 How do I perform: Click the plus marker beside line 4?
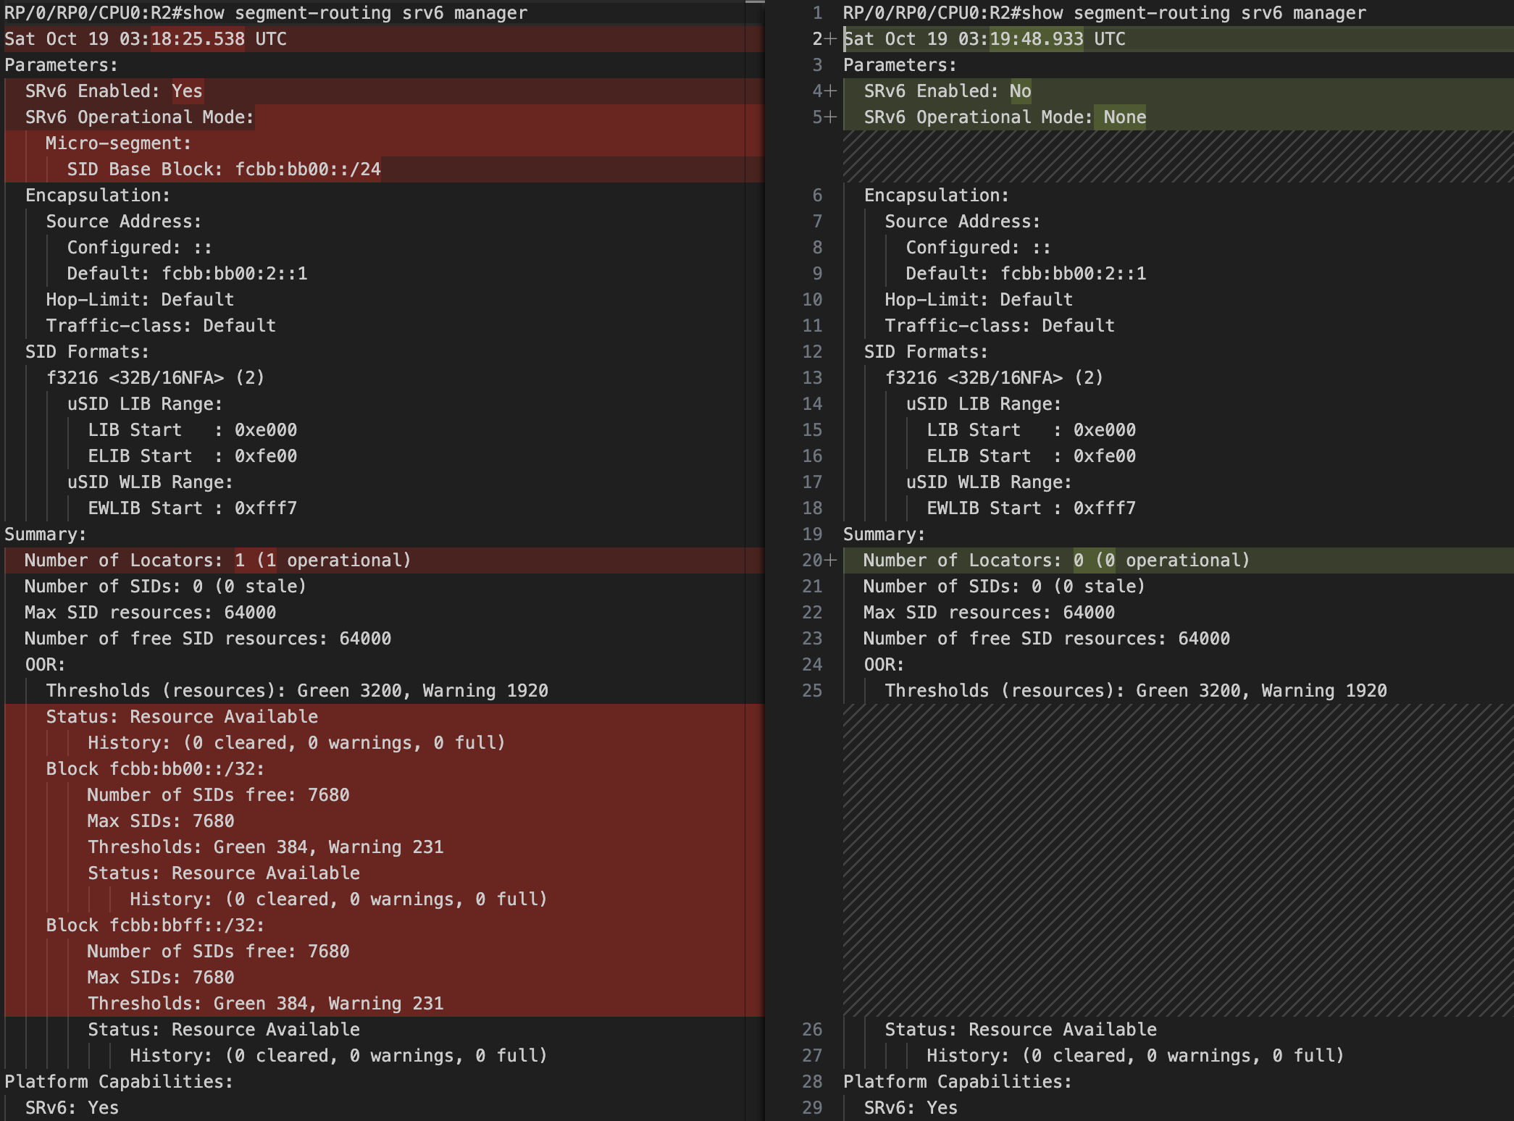(830, 91)
